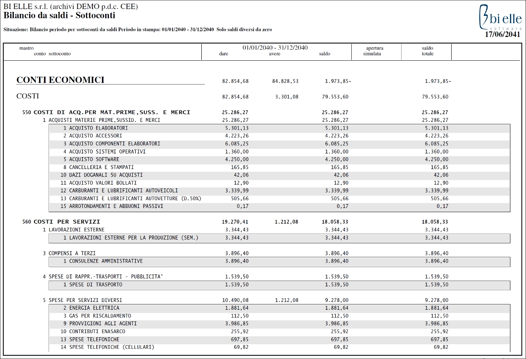Click the title 'Bilancio da saldi - Sottoconti'
This screenshot has width=526, height=359.
click(59, 16)
